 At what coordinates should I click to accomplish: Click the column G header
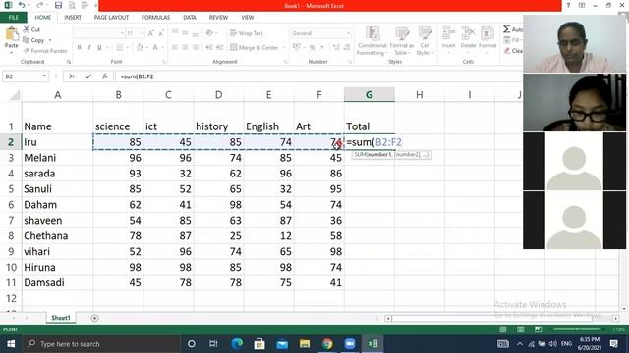(x=370, y=95)
